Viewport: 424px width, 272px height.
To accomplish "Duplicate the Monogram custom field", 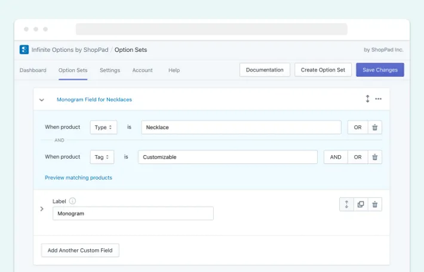I will 361,204.
